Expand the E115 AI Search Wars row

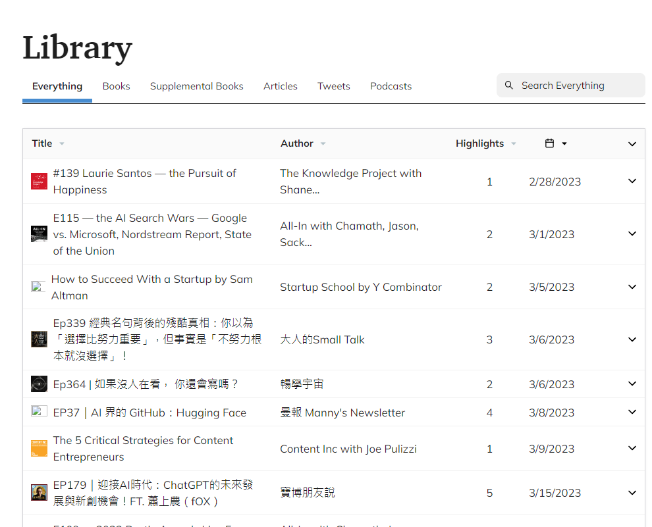(632, 234)
